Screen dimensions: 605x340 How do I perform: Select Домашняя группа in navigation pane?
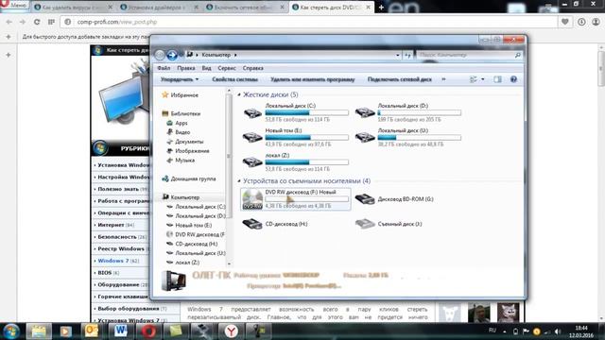(193, 178)
